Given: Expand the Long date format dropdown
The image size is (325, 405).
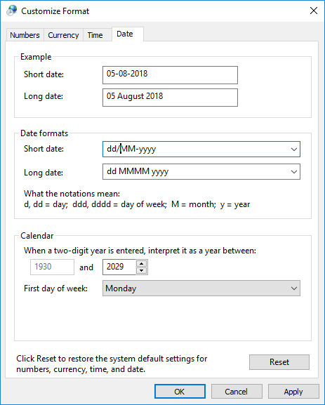Looking at the screenshot, I should coord(293,171).
